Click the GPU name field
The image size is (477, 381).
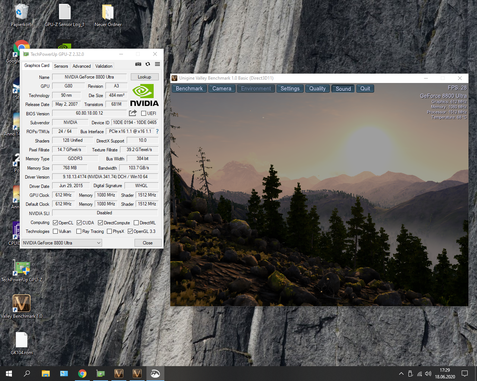tap(89, 77)
